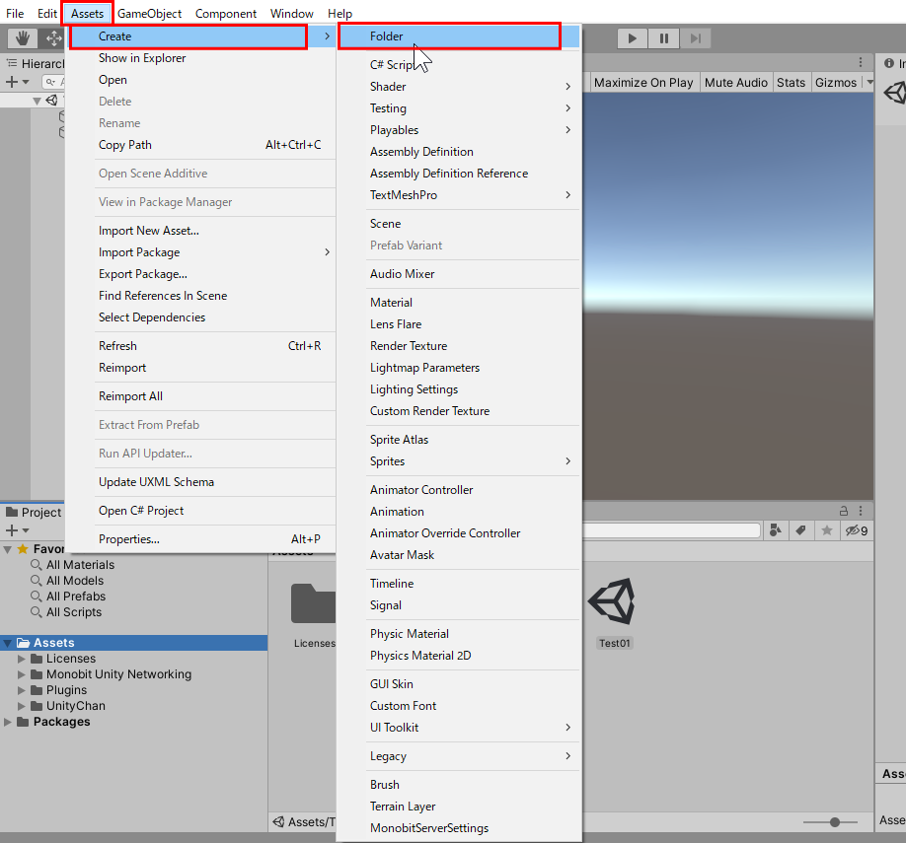This screenshot has height=843, width=906.
Task: Toggle Stats overlay
Action: (x=791, y=83)
